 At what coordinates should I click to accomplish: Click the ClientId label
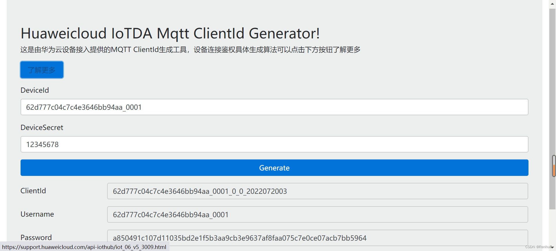33,191
